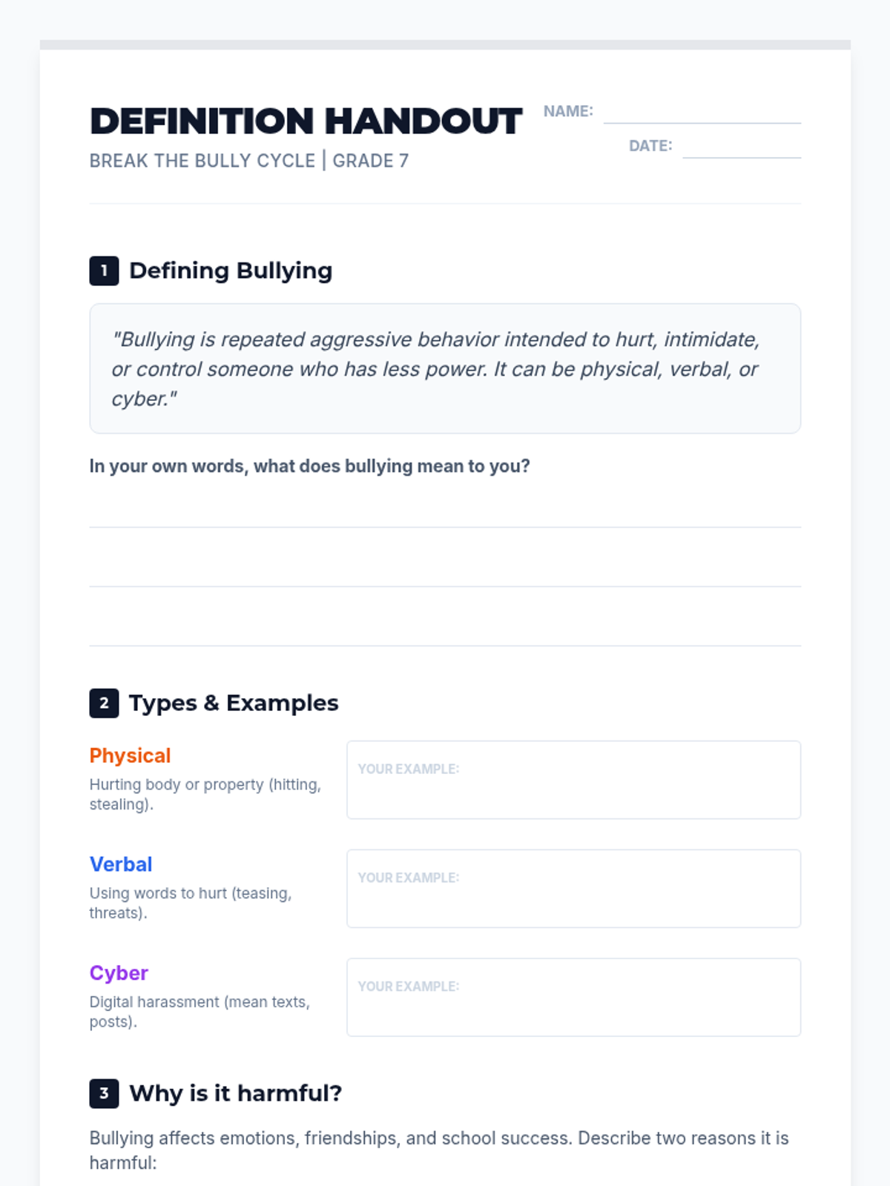
Task: Click the Physical example box
Action: (x=573, y=780)
